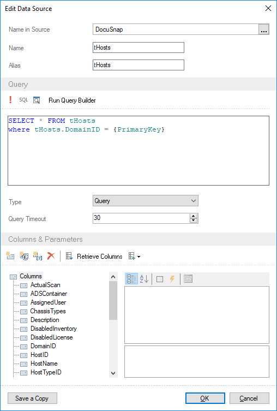Select the DisabledInventory column
Image resolution: width=277 pixels, height=411 pixels.
(53, 329)
